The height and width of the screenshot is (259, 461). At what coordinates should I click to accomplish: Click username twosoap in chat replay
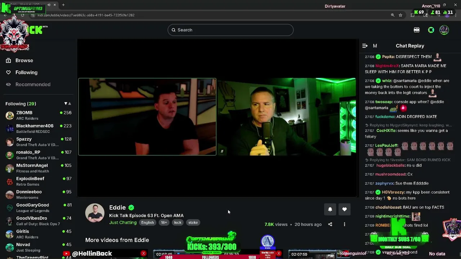[x=384, y=102]
